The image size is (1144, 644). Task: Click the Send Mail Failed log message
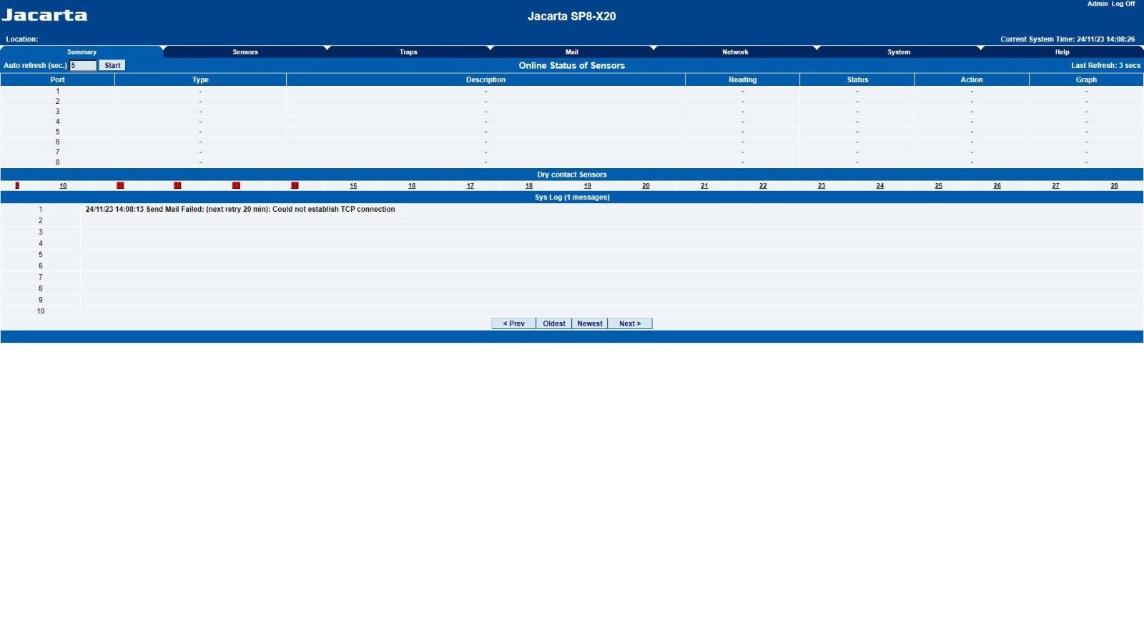coord(240,210)
